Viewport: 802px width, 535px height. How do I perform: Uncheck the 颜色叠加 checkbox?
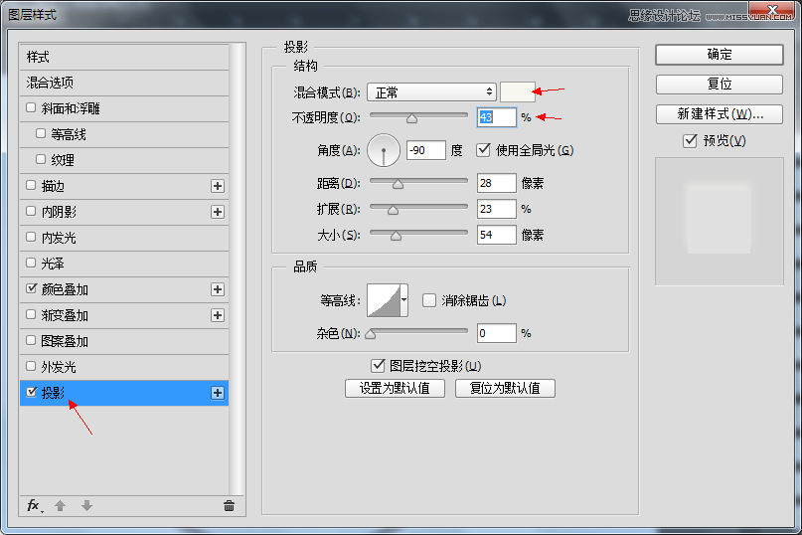(x=31, y=288)
